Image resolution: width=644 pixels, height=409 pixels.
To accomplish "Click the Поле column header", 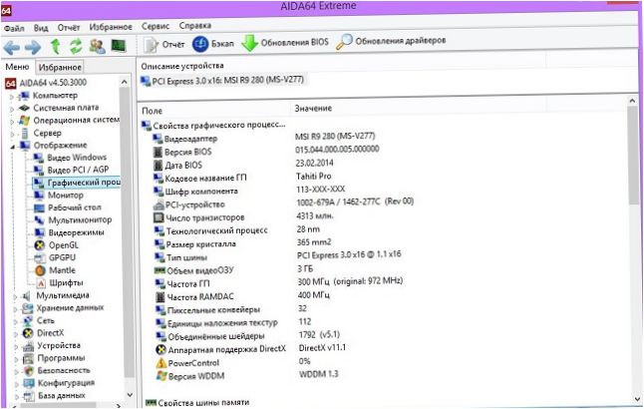I will [x=152, y=111].
